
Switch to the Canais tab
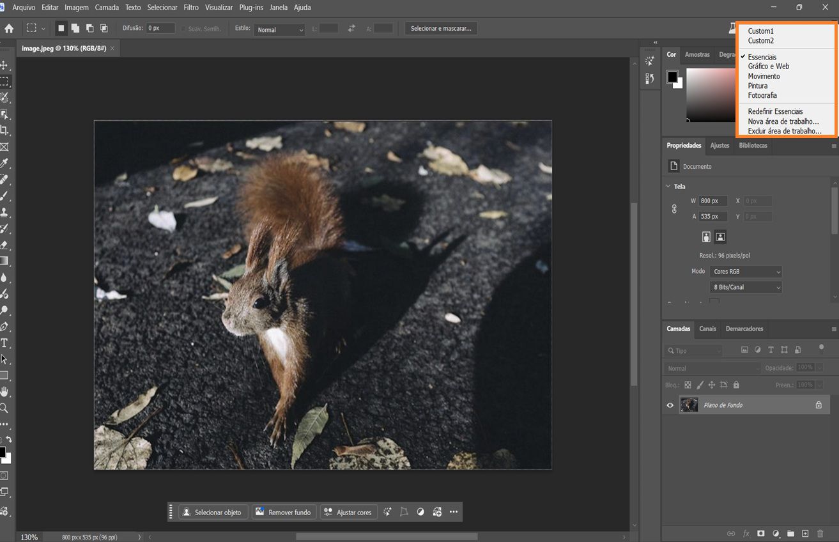click(x=707, y=329)
